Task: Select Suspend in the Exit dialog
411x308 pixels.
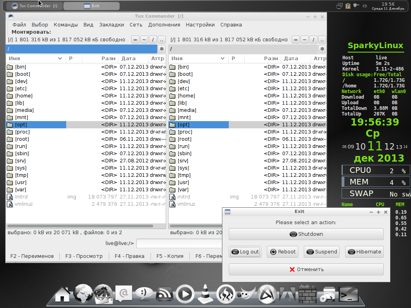Action: 321,252
